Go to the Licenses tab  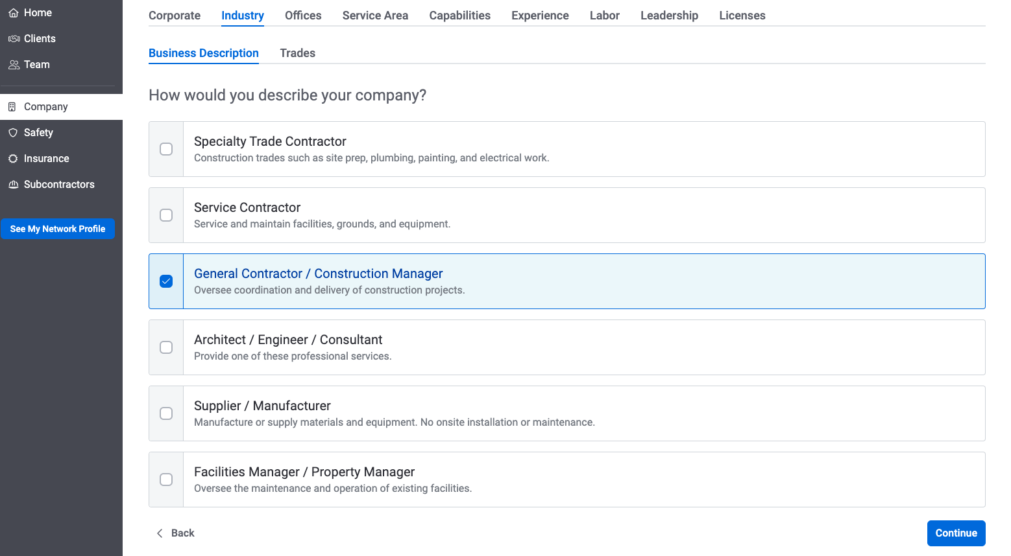(x=742, y=16)
